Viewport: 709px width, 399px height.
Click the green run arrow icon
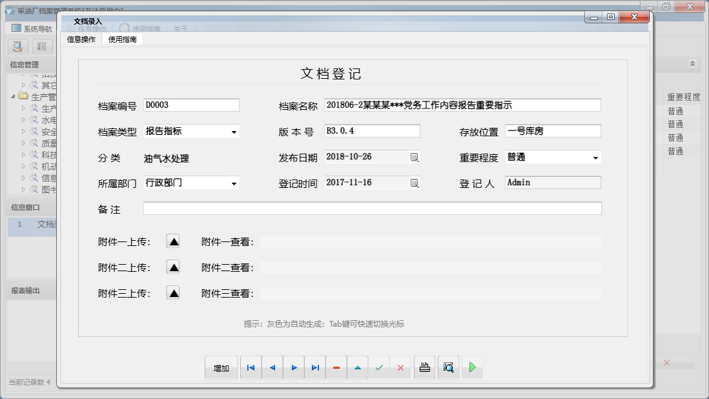click(471, 367)
